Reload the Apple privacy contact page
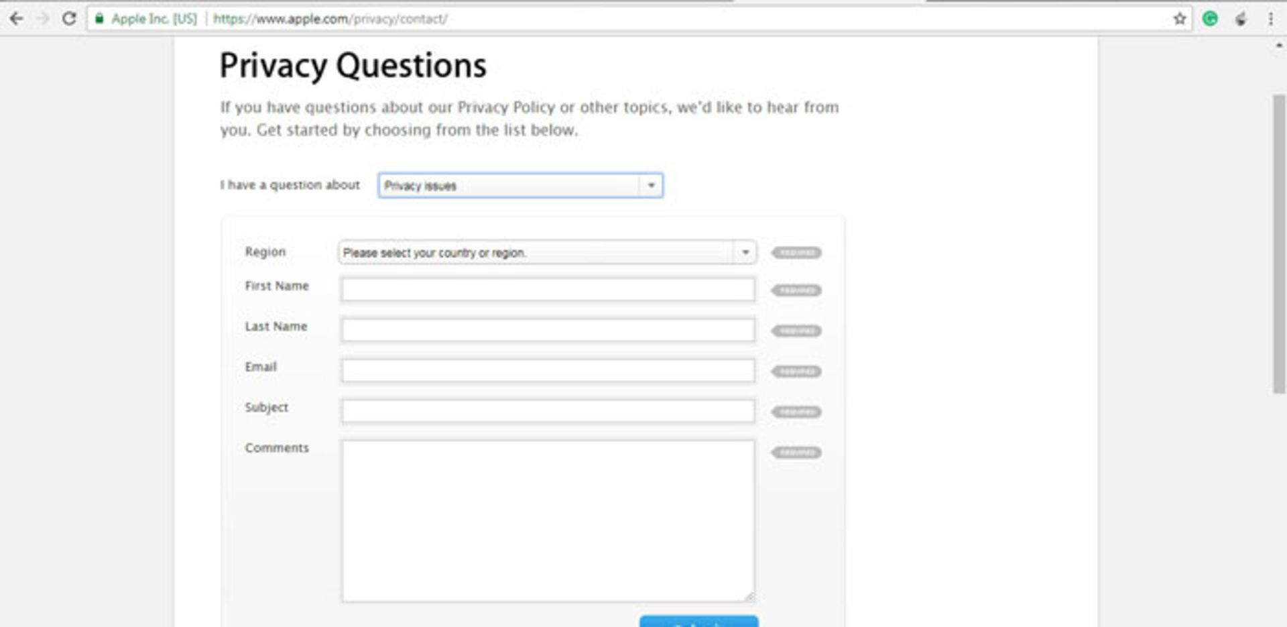The image size is (1287, 627). coord(69,19)
